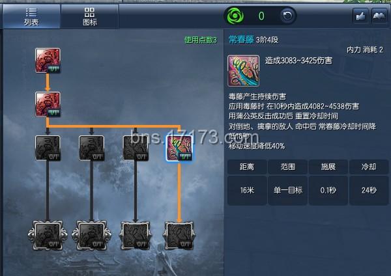391x276 pixels.
Task: Select the highlighted colorful third-tier skill node
Action: [179, 148]
